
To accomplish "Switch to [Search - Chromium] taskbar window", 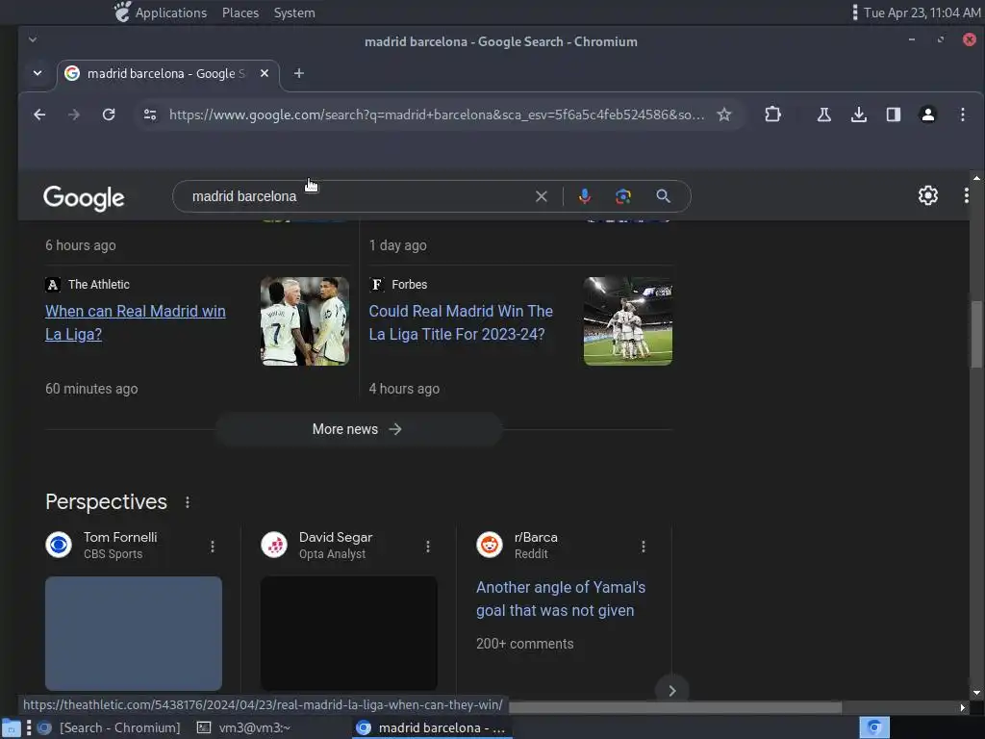I will point(110,727).
